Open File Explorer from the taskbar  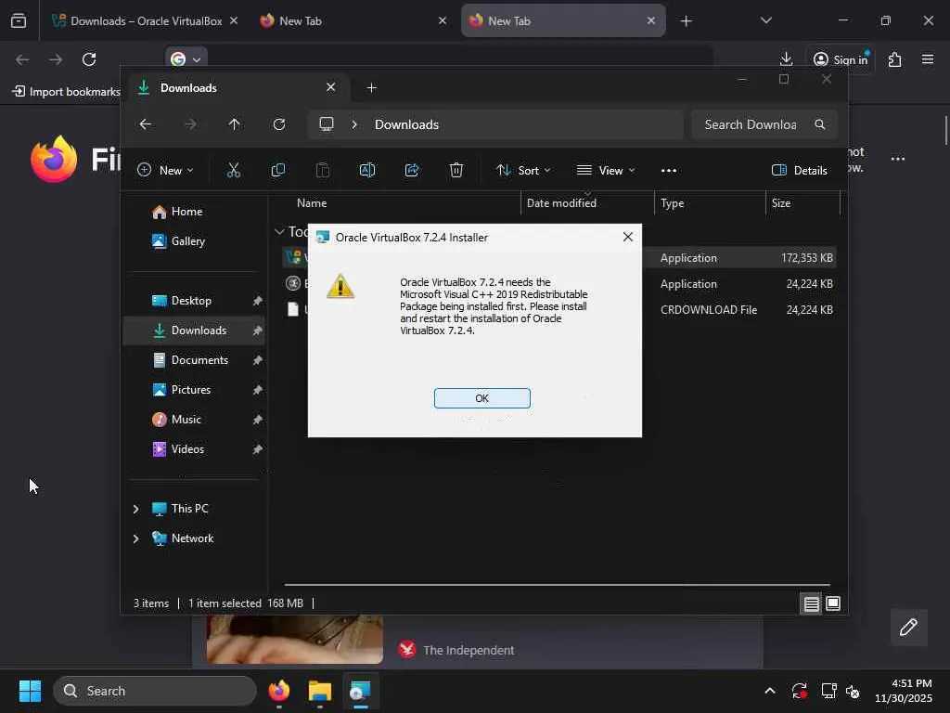(x=320, y=691)
